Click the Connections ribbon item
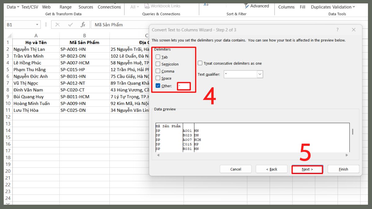 109,7
